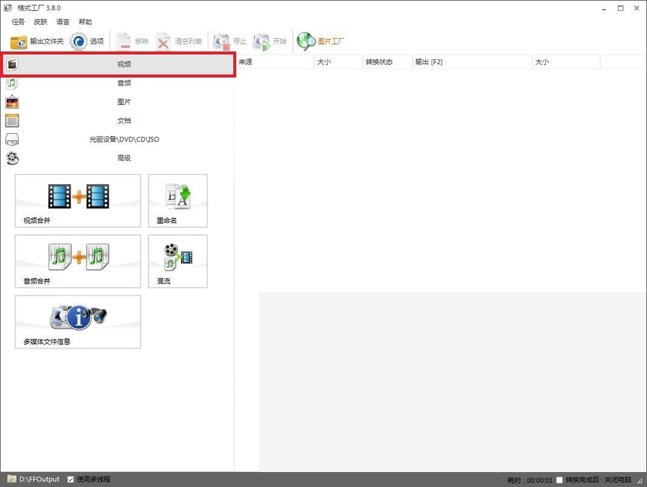Open options via the 选项 gear icon
Image resolution: width=647 pixels, height=487 pixels.
[x=78, y=41]
